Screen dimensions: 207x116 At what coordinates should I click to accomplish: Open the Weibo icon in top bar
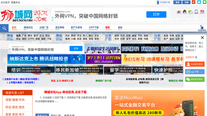pyautogui.click(x=194, y=2)
